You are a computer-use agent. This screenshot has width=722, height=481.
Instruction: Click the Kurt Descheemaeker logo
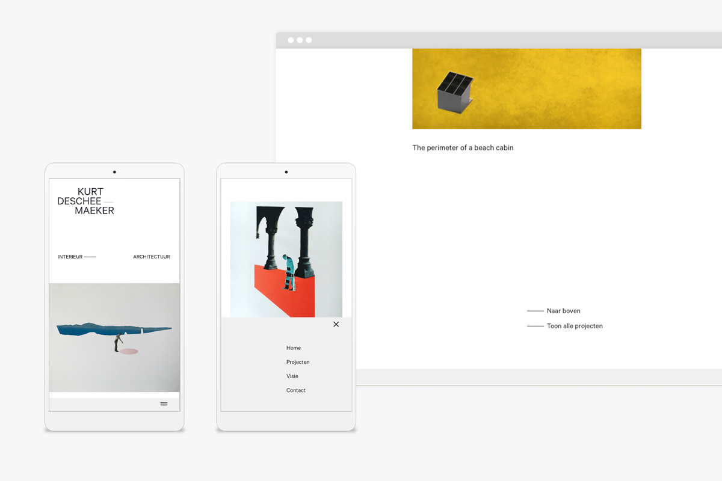pos(85,201)
